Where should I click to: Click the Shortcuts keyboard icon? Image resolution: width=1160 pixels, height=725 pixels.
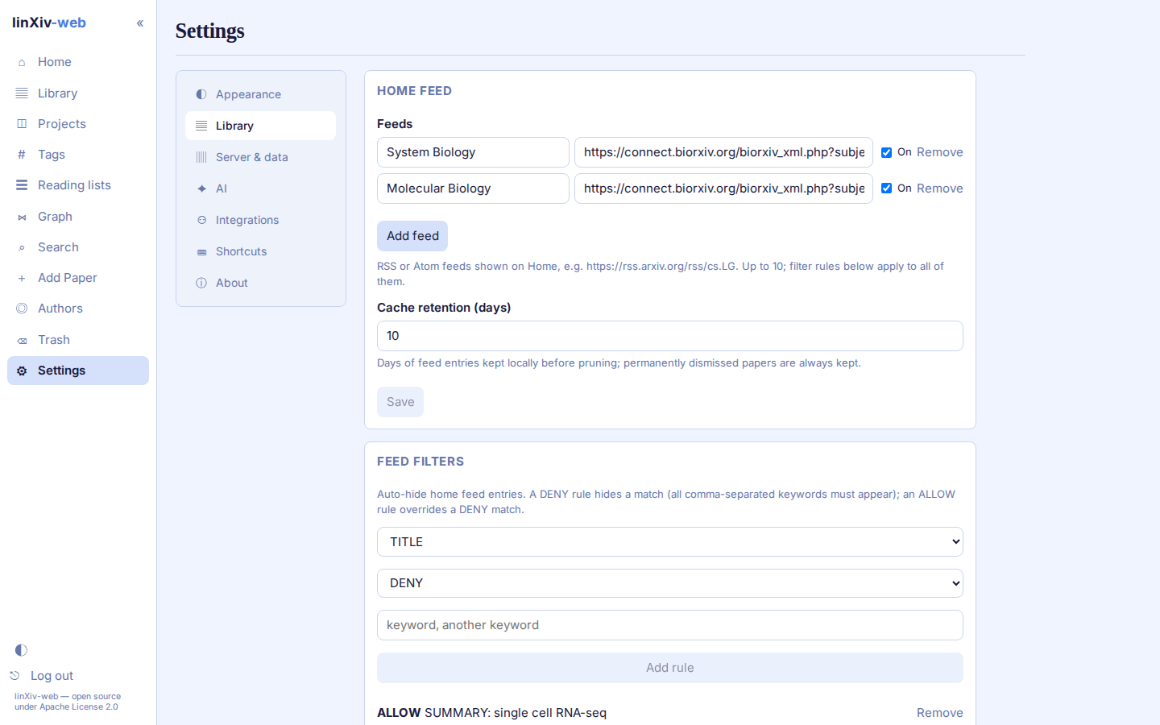point(201,251)
